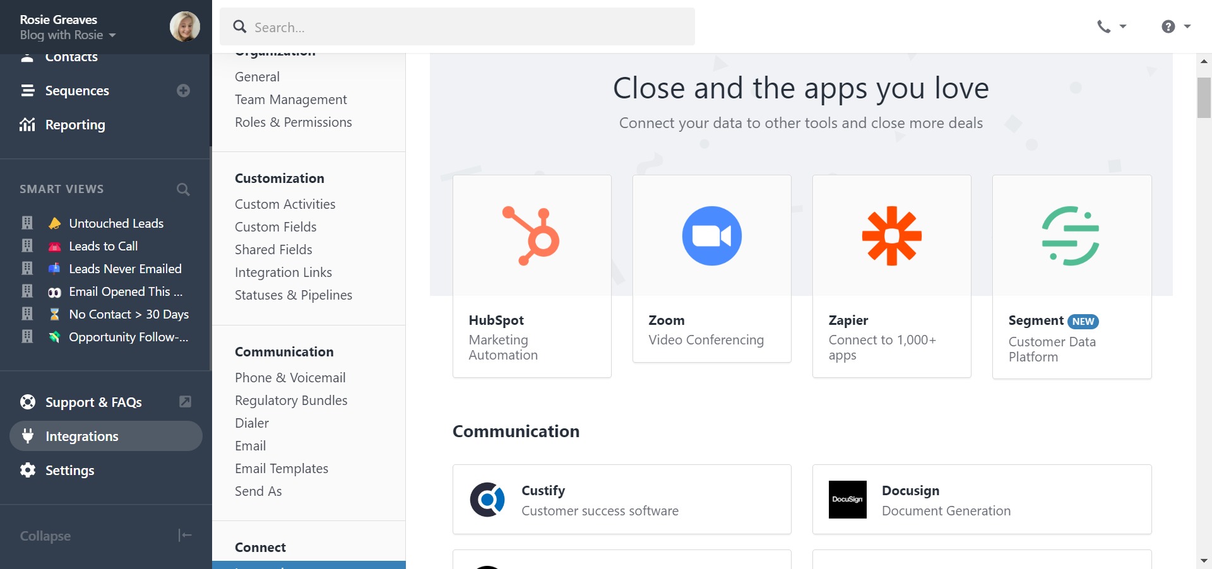Open the HubSpot integration logo
Image resolution: width=1212 pixels, height=569 pixels.
[x=532, y=236]
